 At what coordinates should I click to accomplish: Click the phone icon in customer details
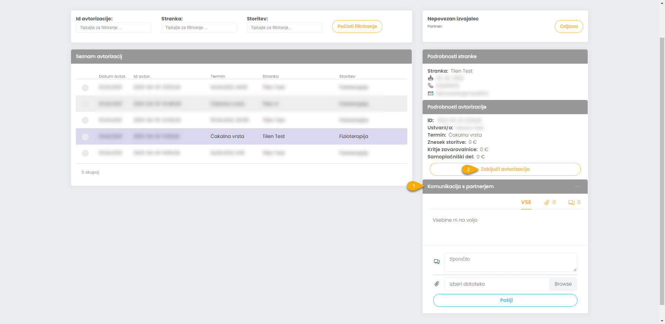(x=431, y=85)
